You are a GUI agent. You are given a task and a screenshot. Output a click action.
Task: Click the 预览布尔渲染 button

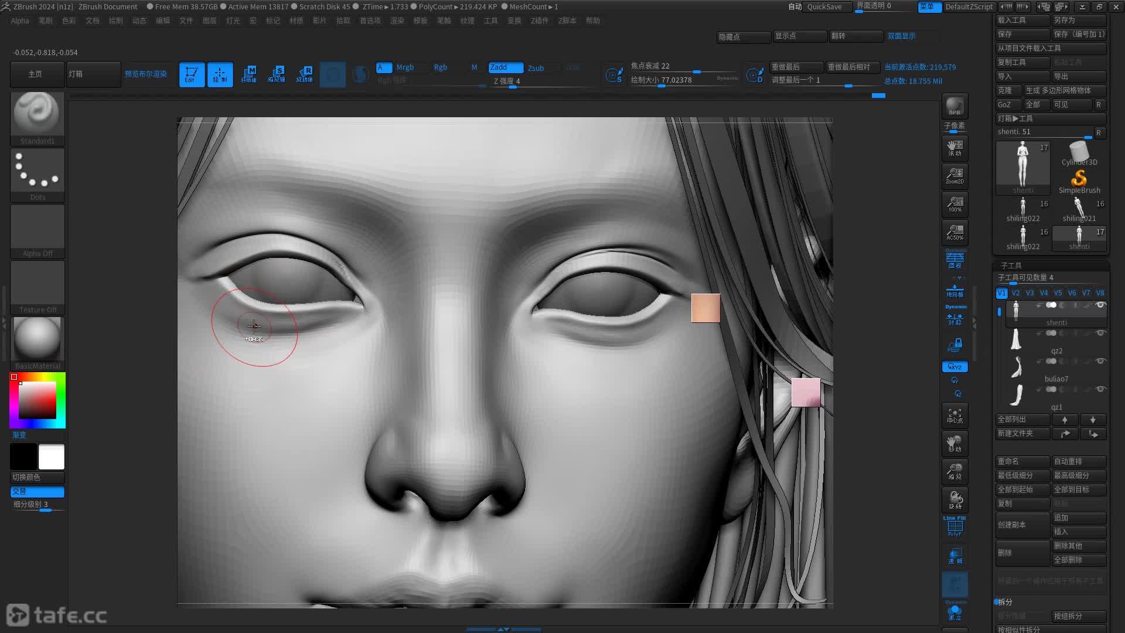146,74
